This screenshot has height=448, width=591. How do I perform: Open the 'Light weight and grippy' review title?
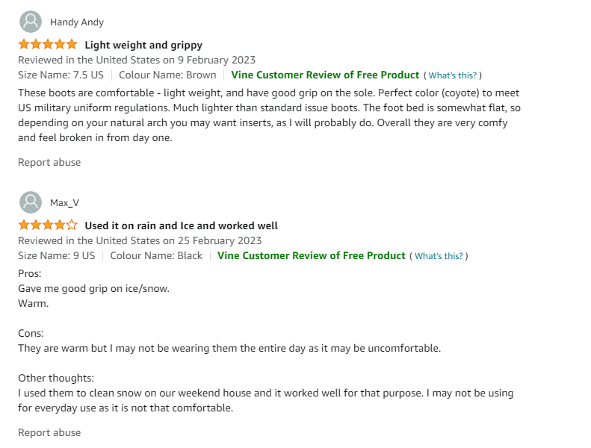click(143, 46)
